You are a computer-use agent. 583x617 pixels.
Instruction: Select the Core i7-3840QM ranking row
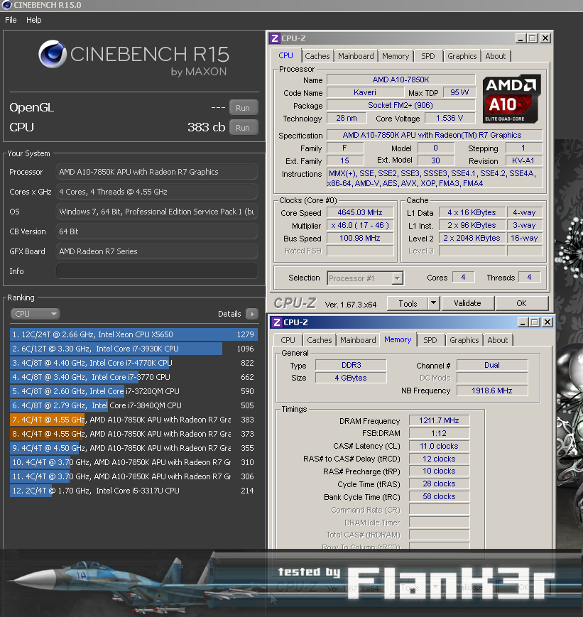(134, 405)
